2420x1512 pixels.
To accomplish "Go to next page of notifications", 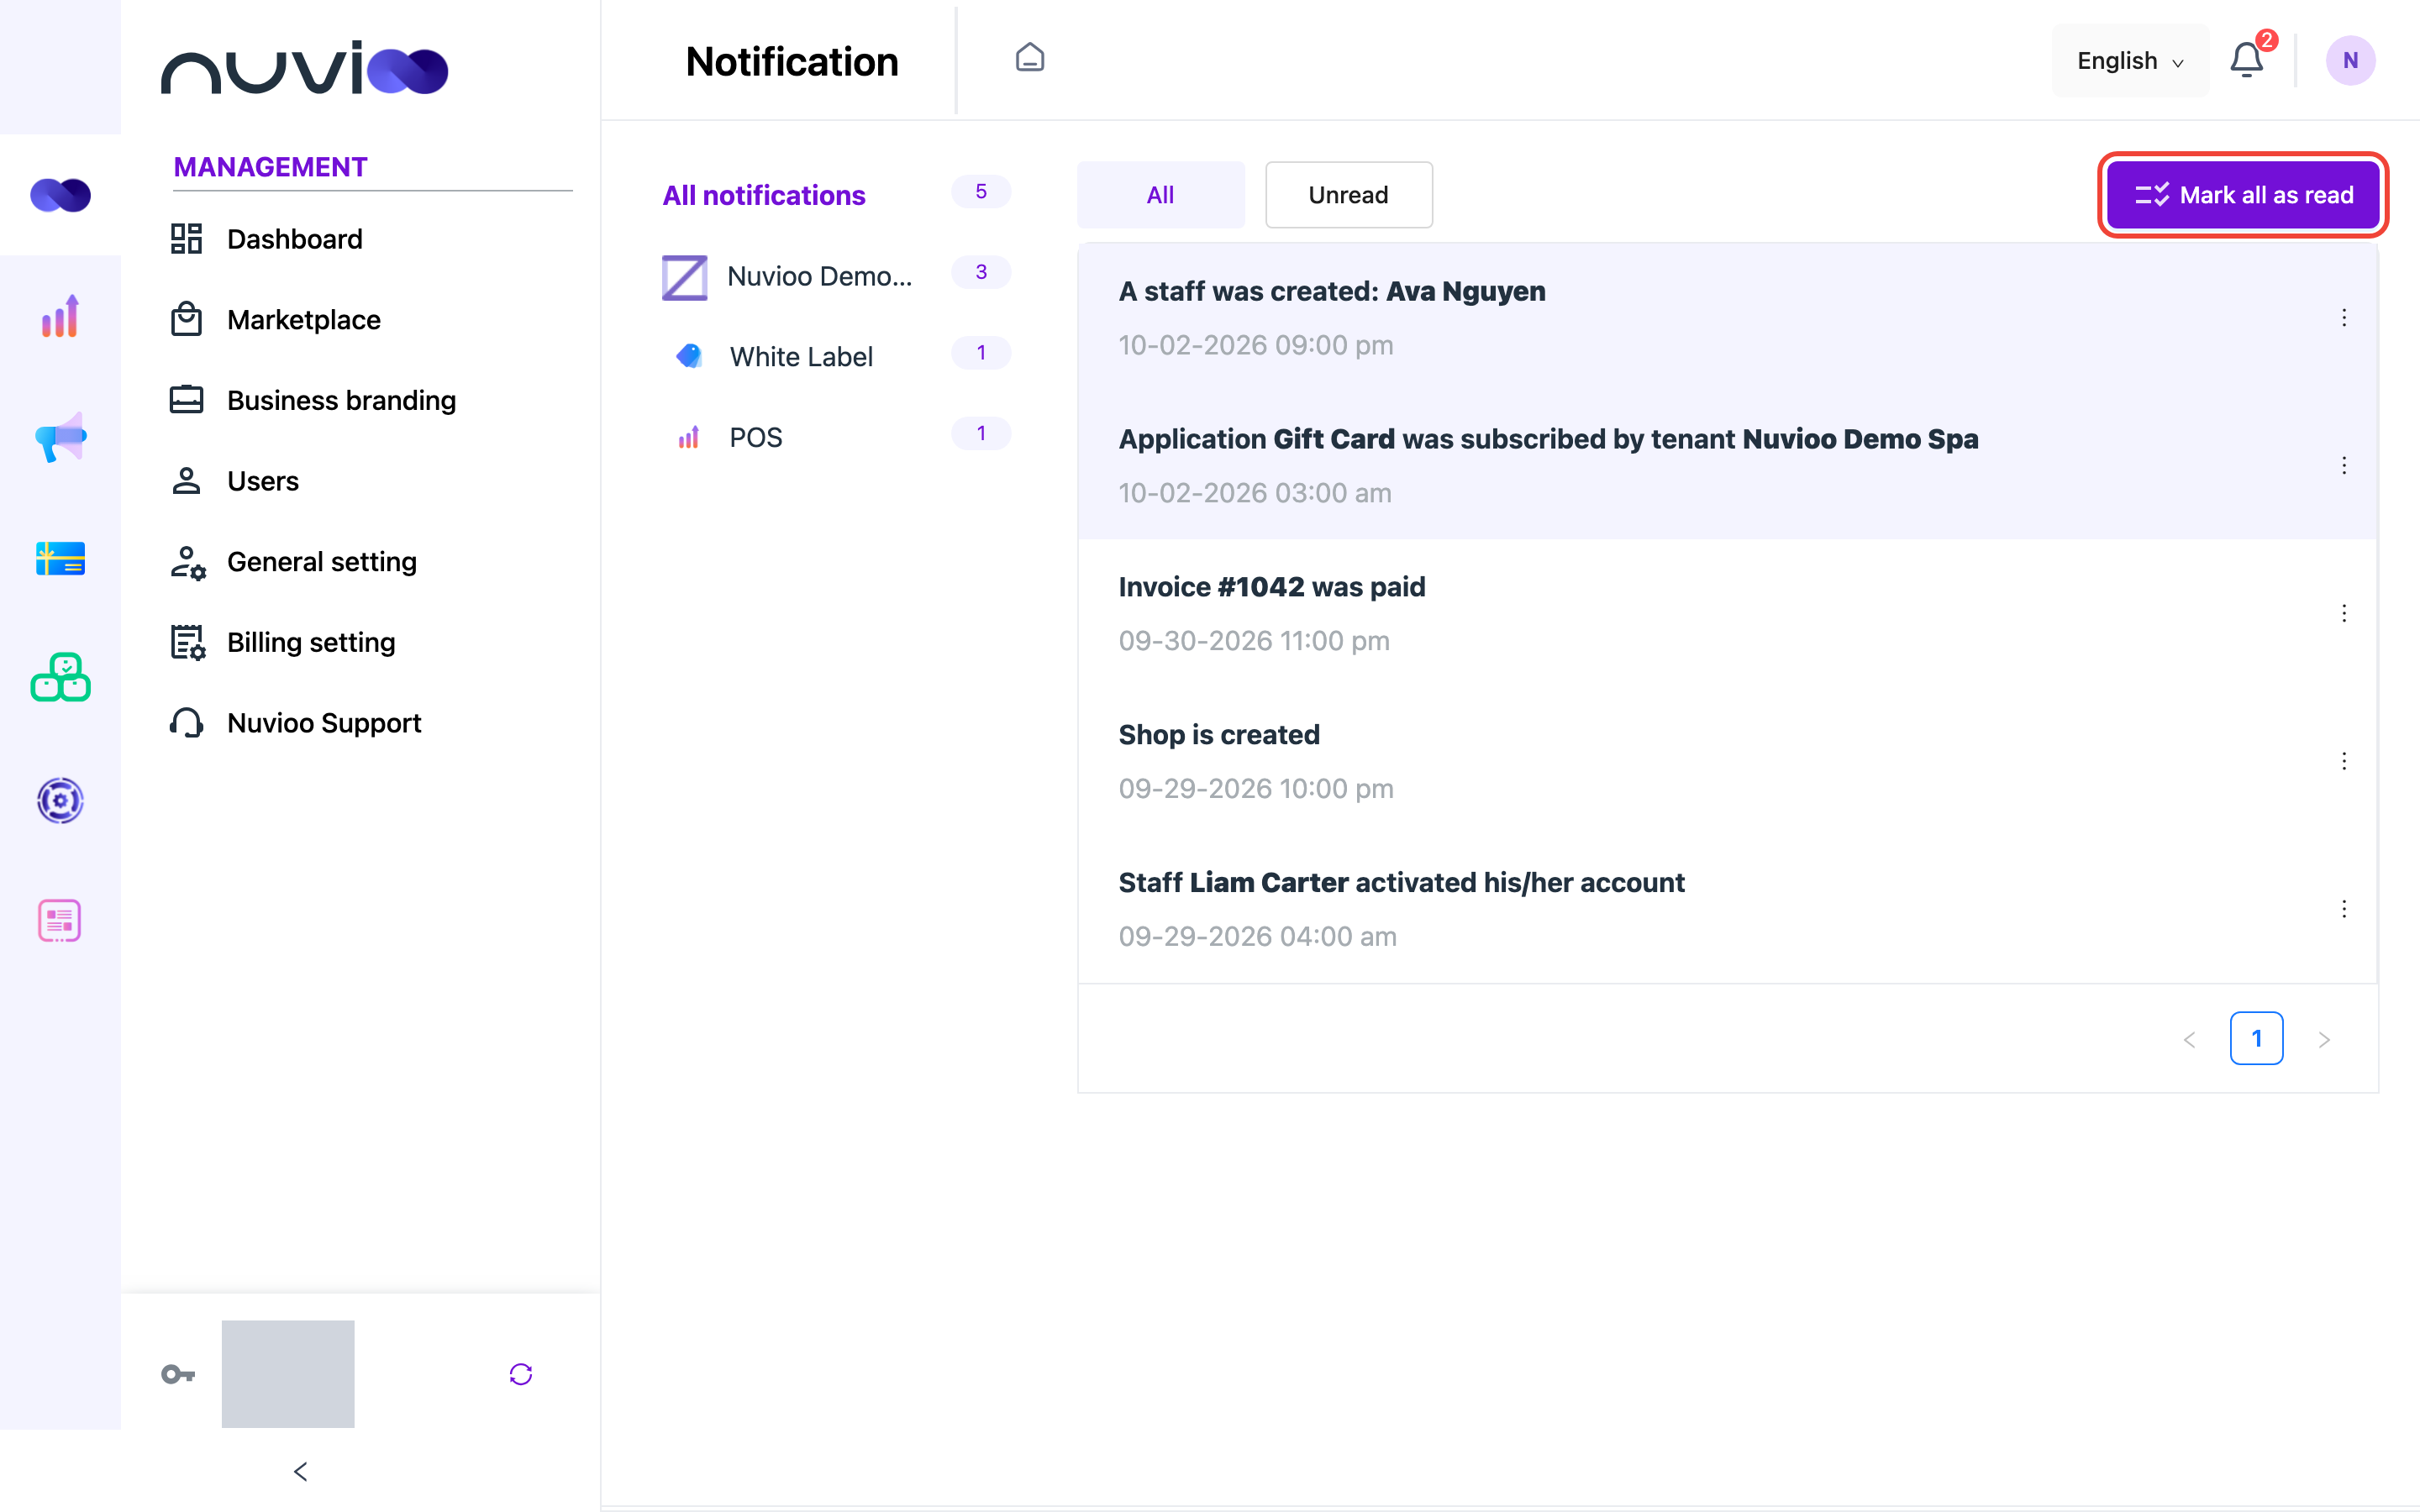I will tap(2324, 1040).
